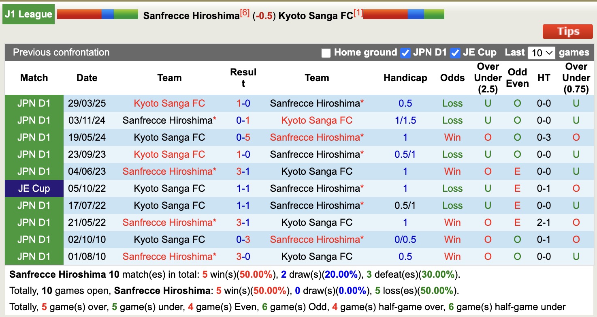Click Kyoto Sanga FC's green form bar segment
This screenshot has width=597, height=317.
(x=433, y=14)
